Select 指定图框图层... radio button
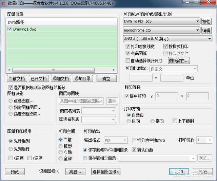Image resolution: width=217 pixels, height=181 pixels. pyautogui.click(x=11, y=107)
